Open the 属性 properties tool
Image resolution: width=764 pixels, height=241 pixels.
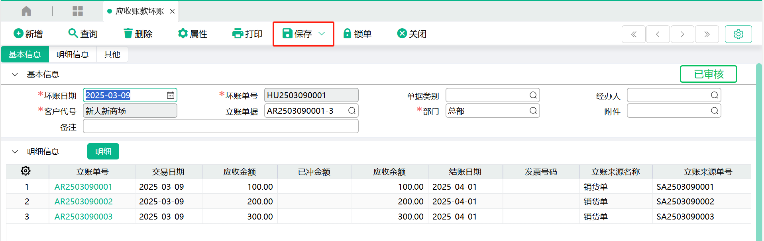[x=192, y=34]
